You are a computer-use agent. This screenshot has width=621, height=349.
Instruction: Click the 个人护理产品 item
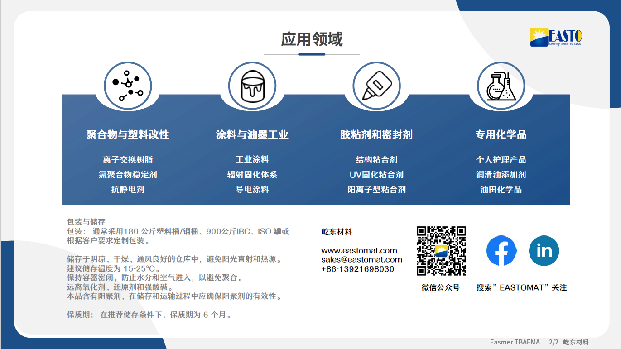501,160
